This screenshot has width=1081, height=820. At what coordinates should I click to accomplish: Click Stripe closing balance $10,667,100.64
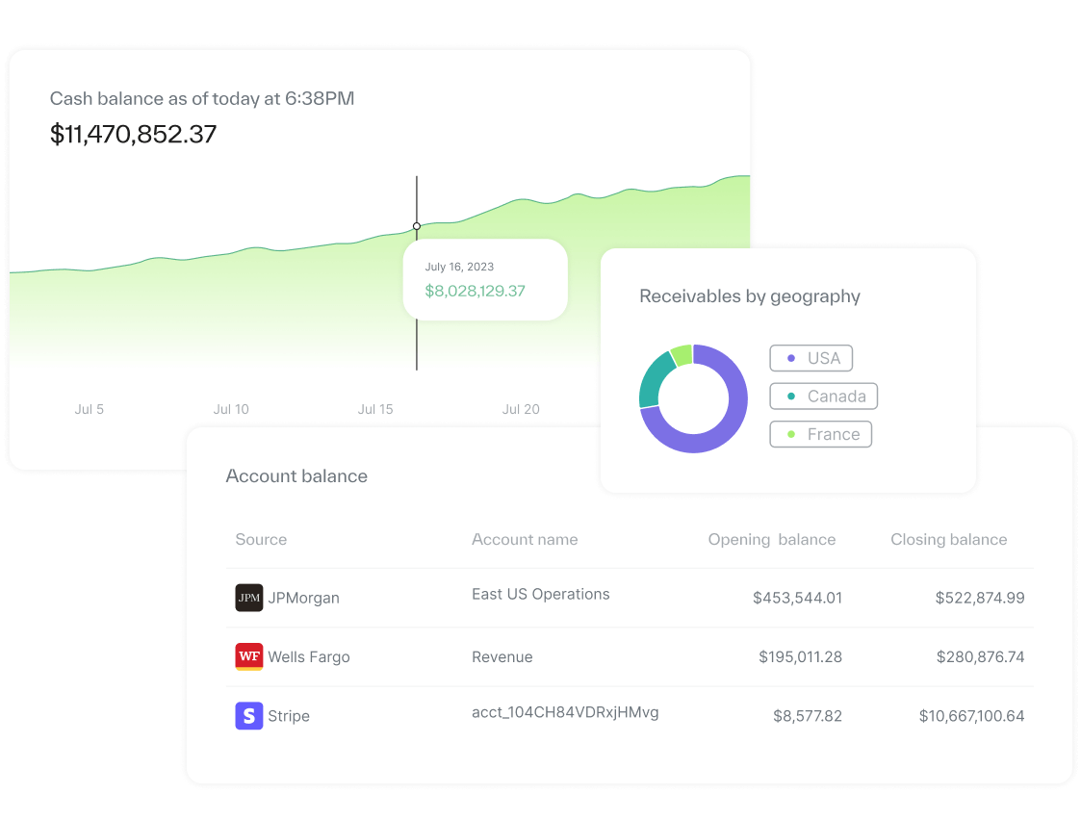coord(971,716)
